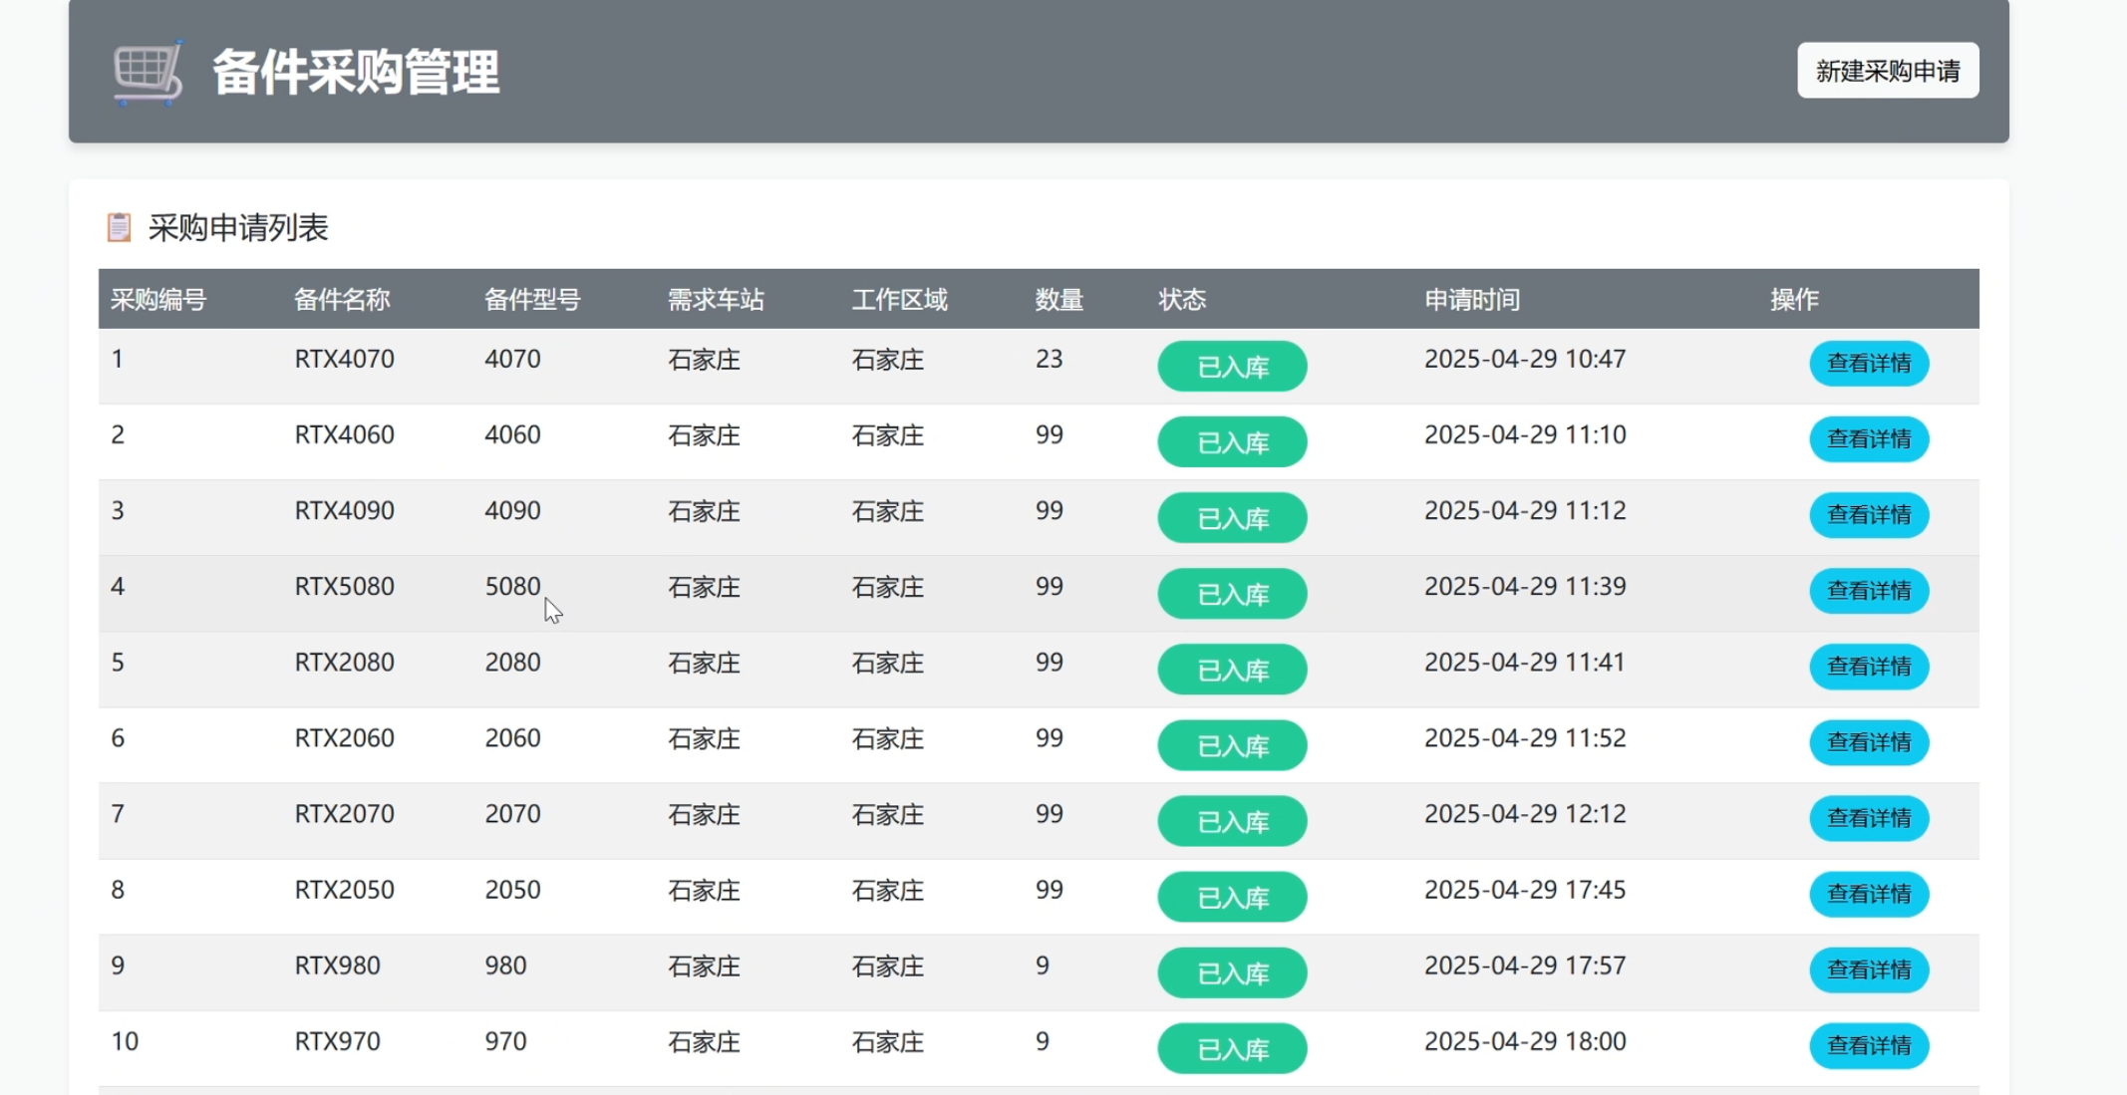Open 查看详情 for RTX4060 row
The width and height of the screenshot is (2127, 1095).
tap(1868, 439)
